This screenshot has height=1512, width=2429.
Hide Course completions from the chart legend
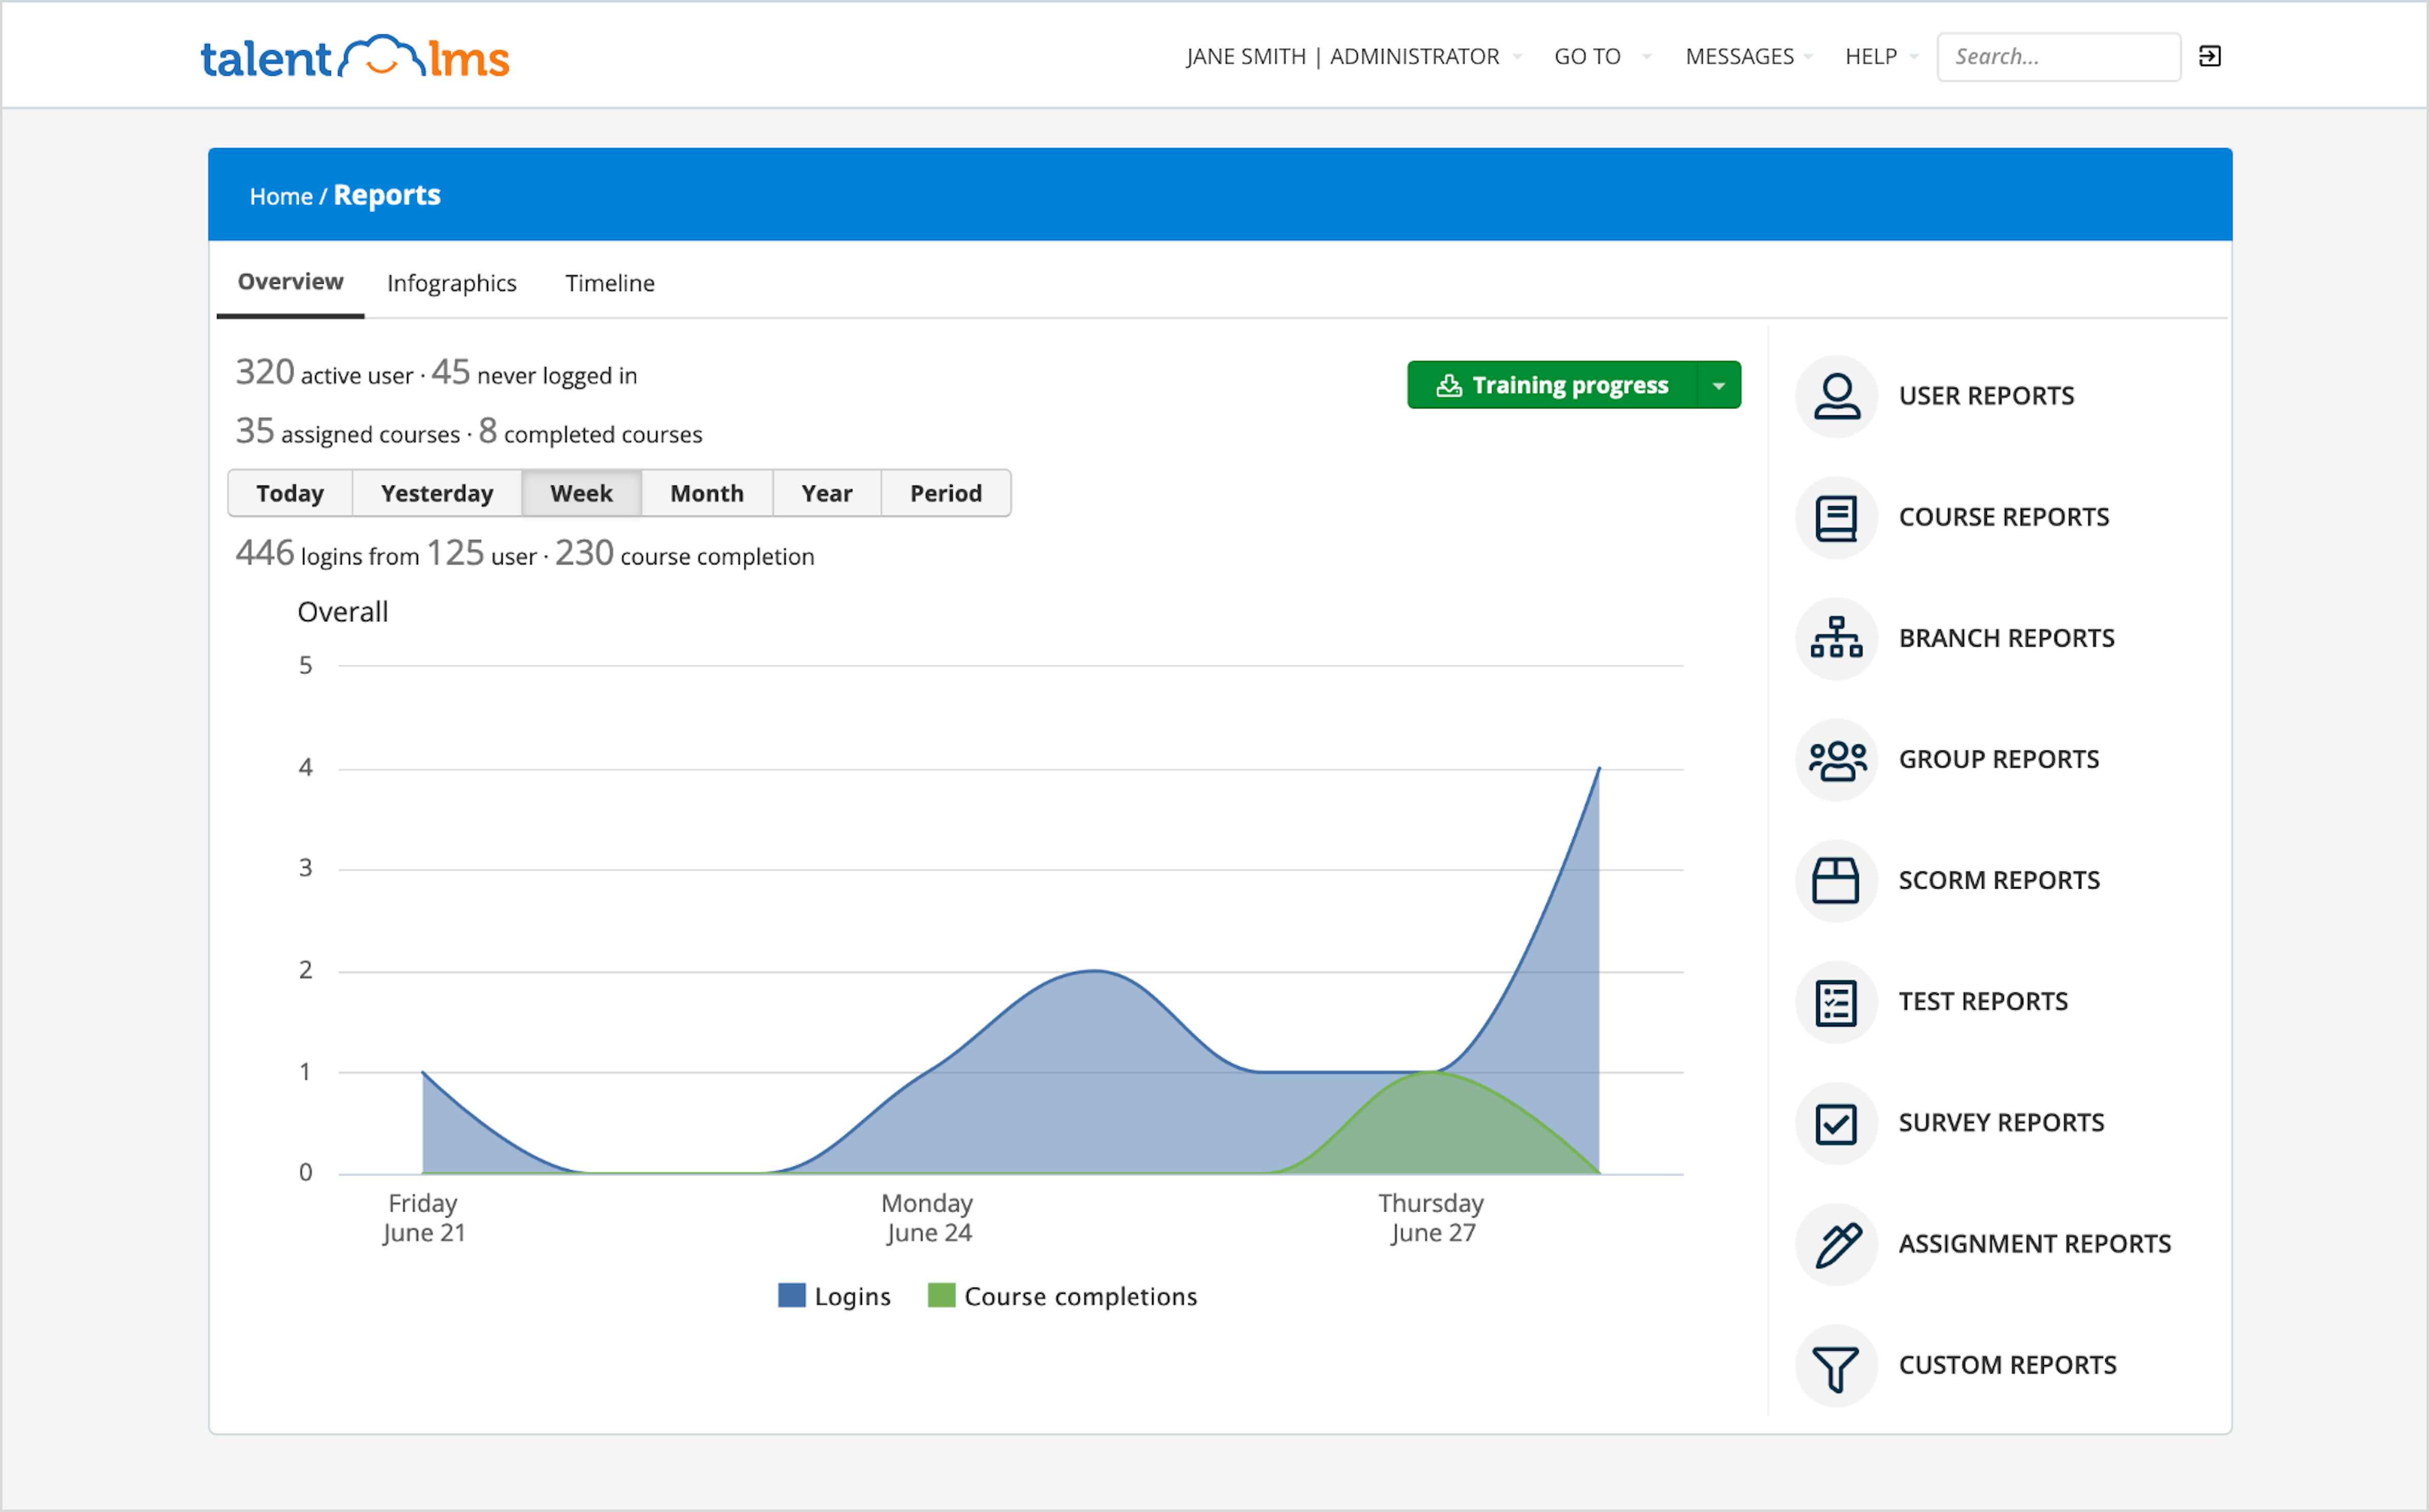pos(1079,1295)
